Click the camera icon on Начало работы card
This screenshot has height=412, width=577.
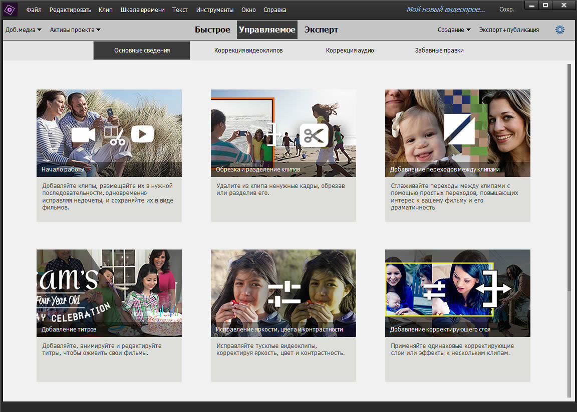coord(83,134)
